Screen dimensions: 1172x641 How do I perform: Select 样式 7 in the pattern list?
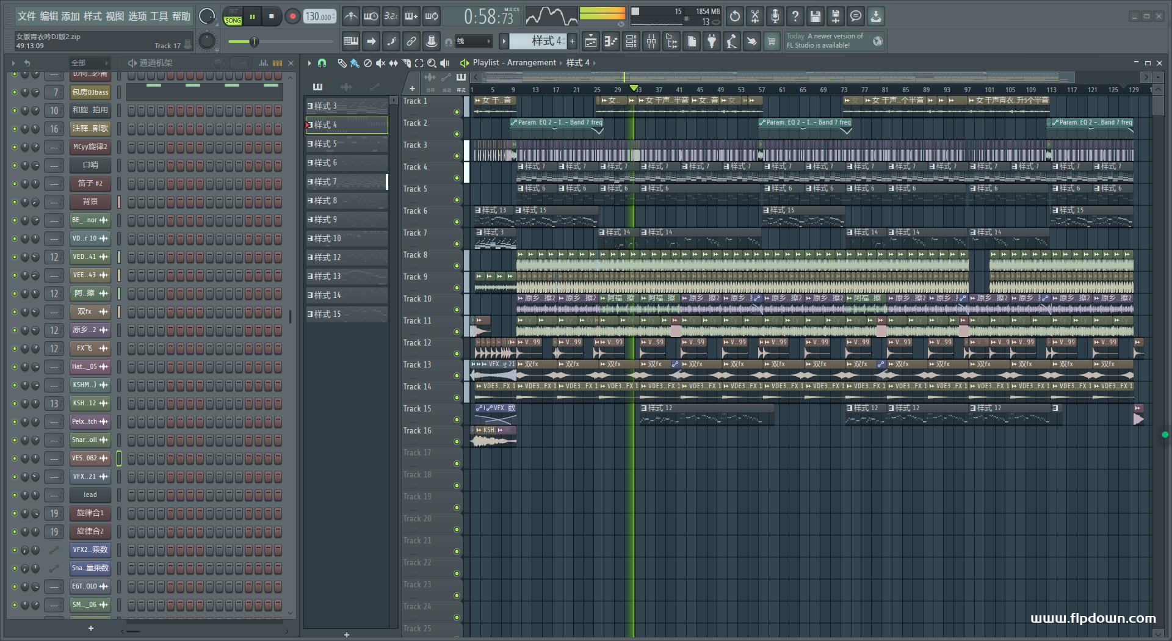coord(347,182)
